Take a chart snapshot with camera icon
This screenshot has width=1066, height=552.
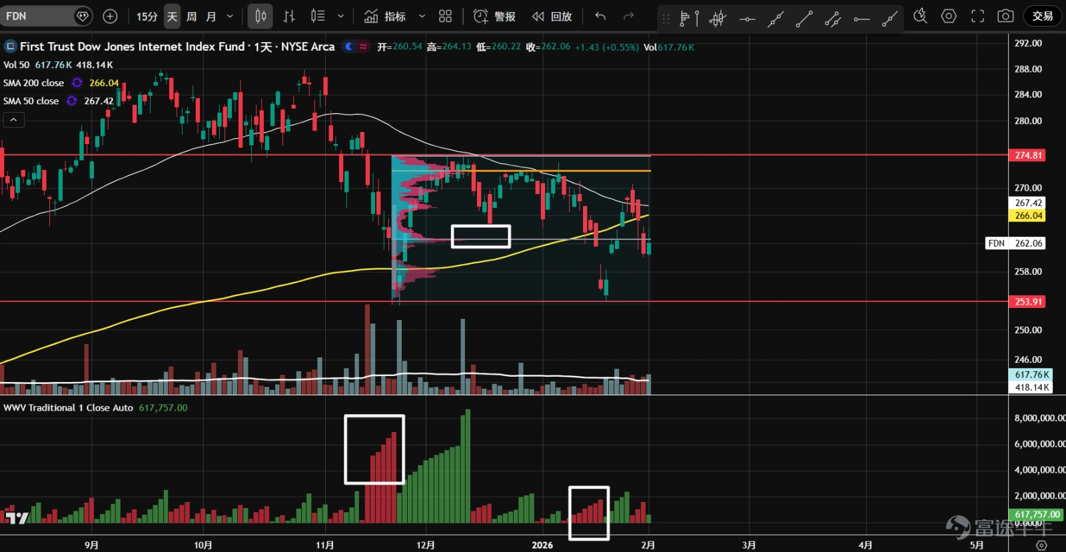1006,16
